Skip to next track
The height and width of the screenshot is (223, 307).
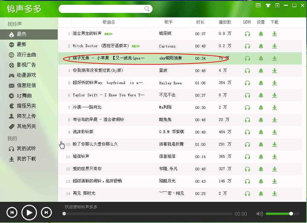click(x=46, y=212)
